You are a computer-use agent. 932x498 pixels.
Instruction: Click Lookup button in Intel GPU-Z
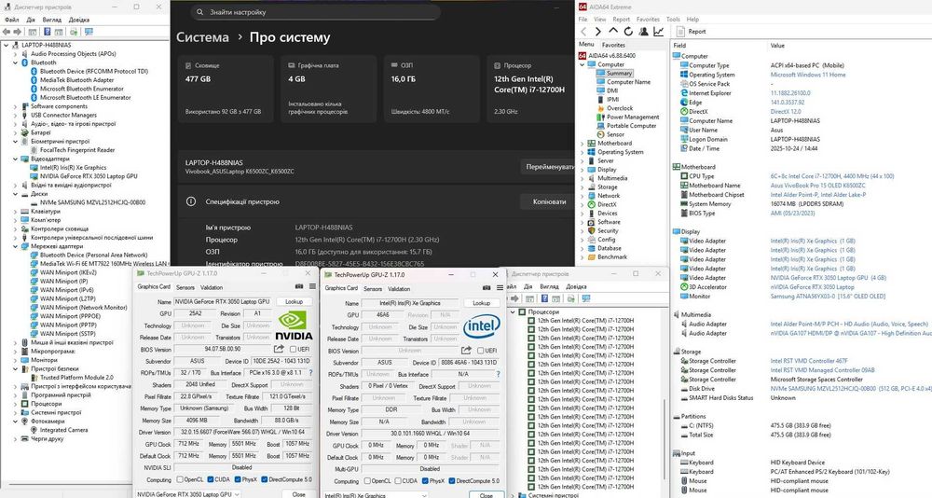482,303
